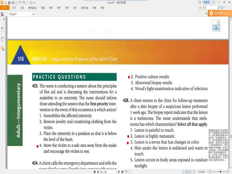Click the PDF转Word conversion button
Viewport: 232px width, 174px height.
pyautogui.click(x=219, y=14)
